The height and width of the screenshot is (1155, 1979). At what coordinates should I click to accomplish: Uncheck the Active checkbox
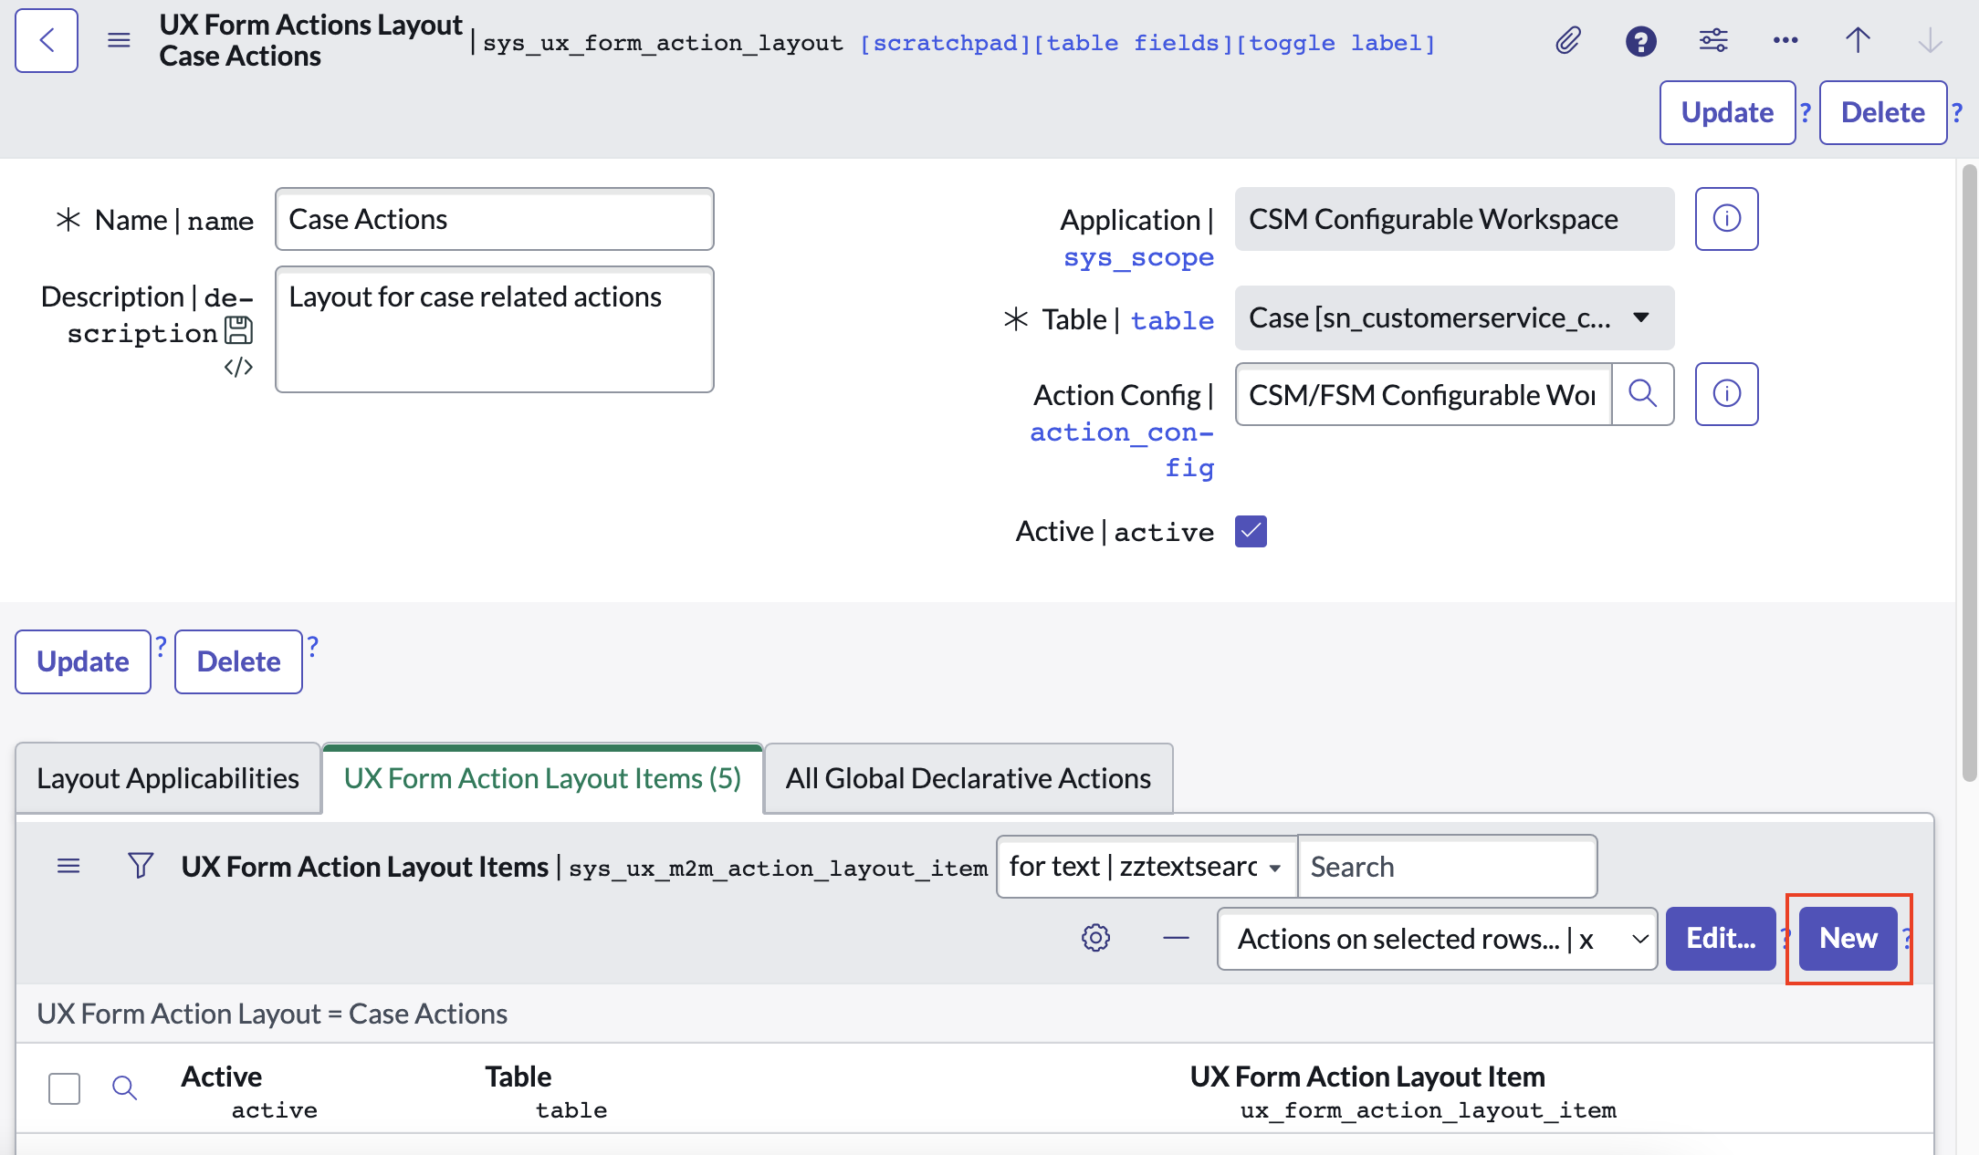tap(1251, 531)
